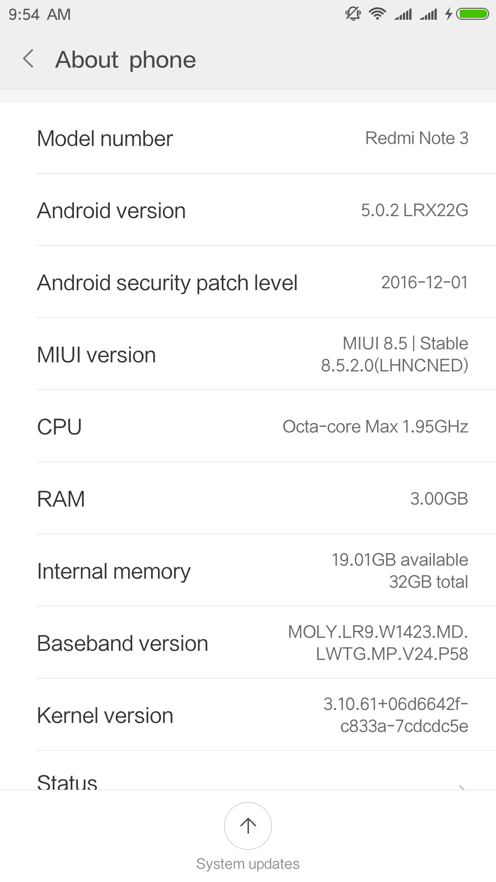The image size is (496, 882).
Task: Tap the About phone title
Action: point(125,60)
